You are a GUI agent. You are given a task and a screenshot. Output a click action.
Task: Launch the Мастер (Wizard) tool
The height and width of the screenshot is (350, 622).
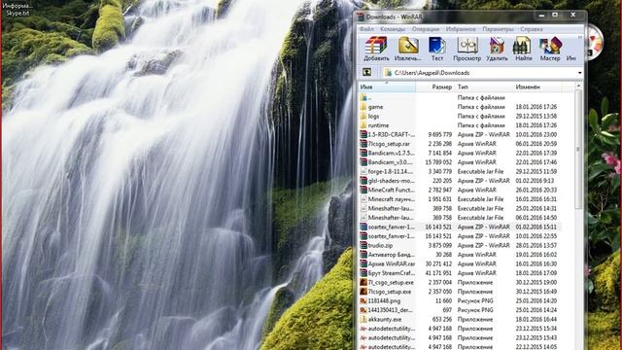[x=550, y=49]
